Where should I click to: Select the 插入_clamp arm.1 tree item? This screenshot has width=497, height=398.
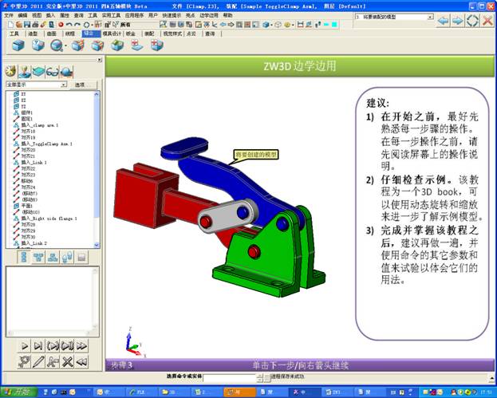(x=36, y=125)
